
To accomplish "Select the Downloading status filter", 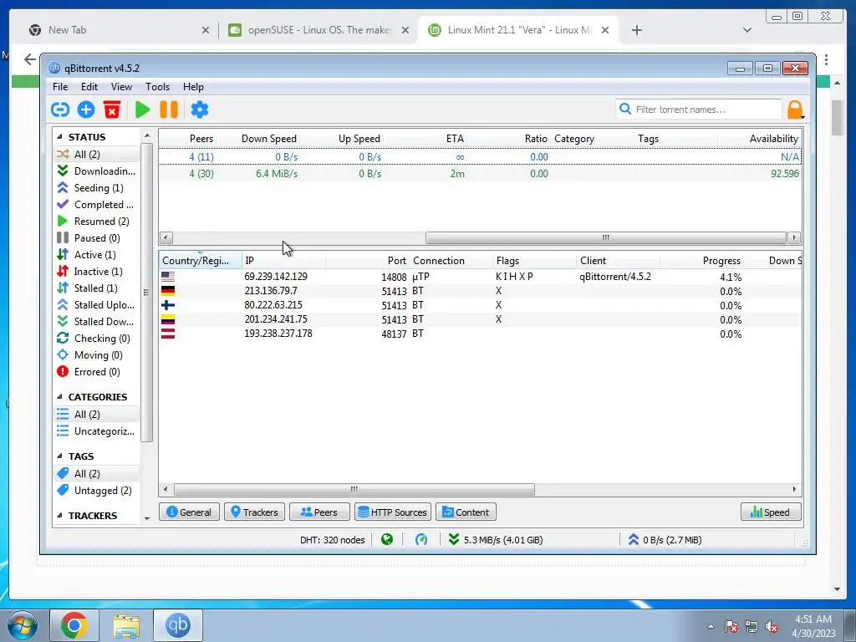I will click(x=97, y=171).
